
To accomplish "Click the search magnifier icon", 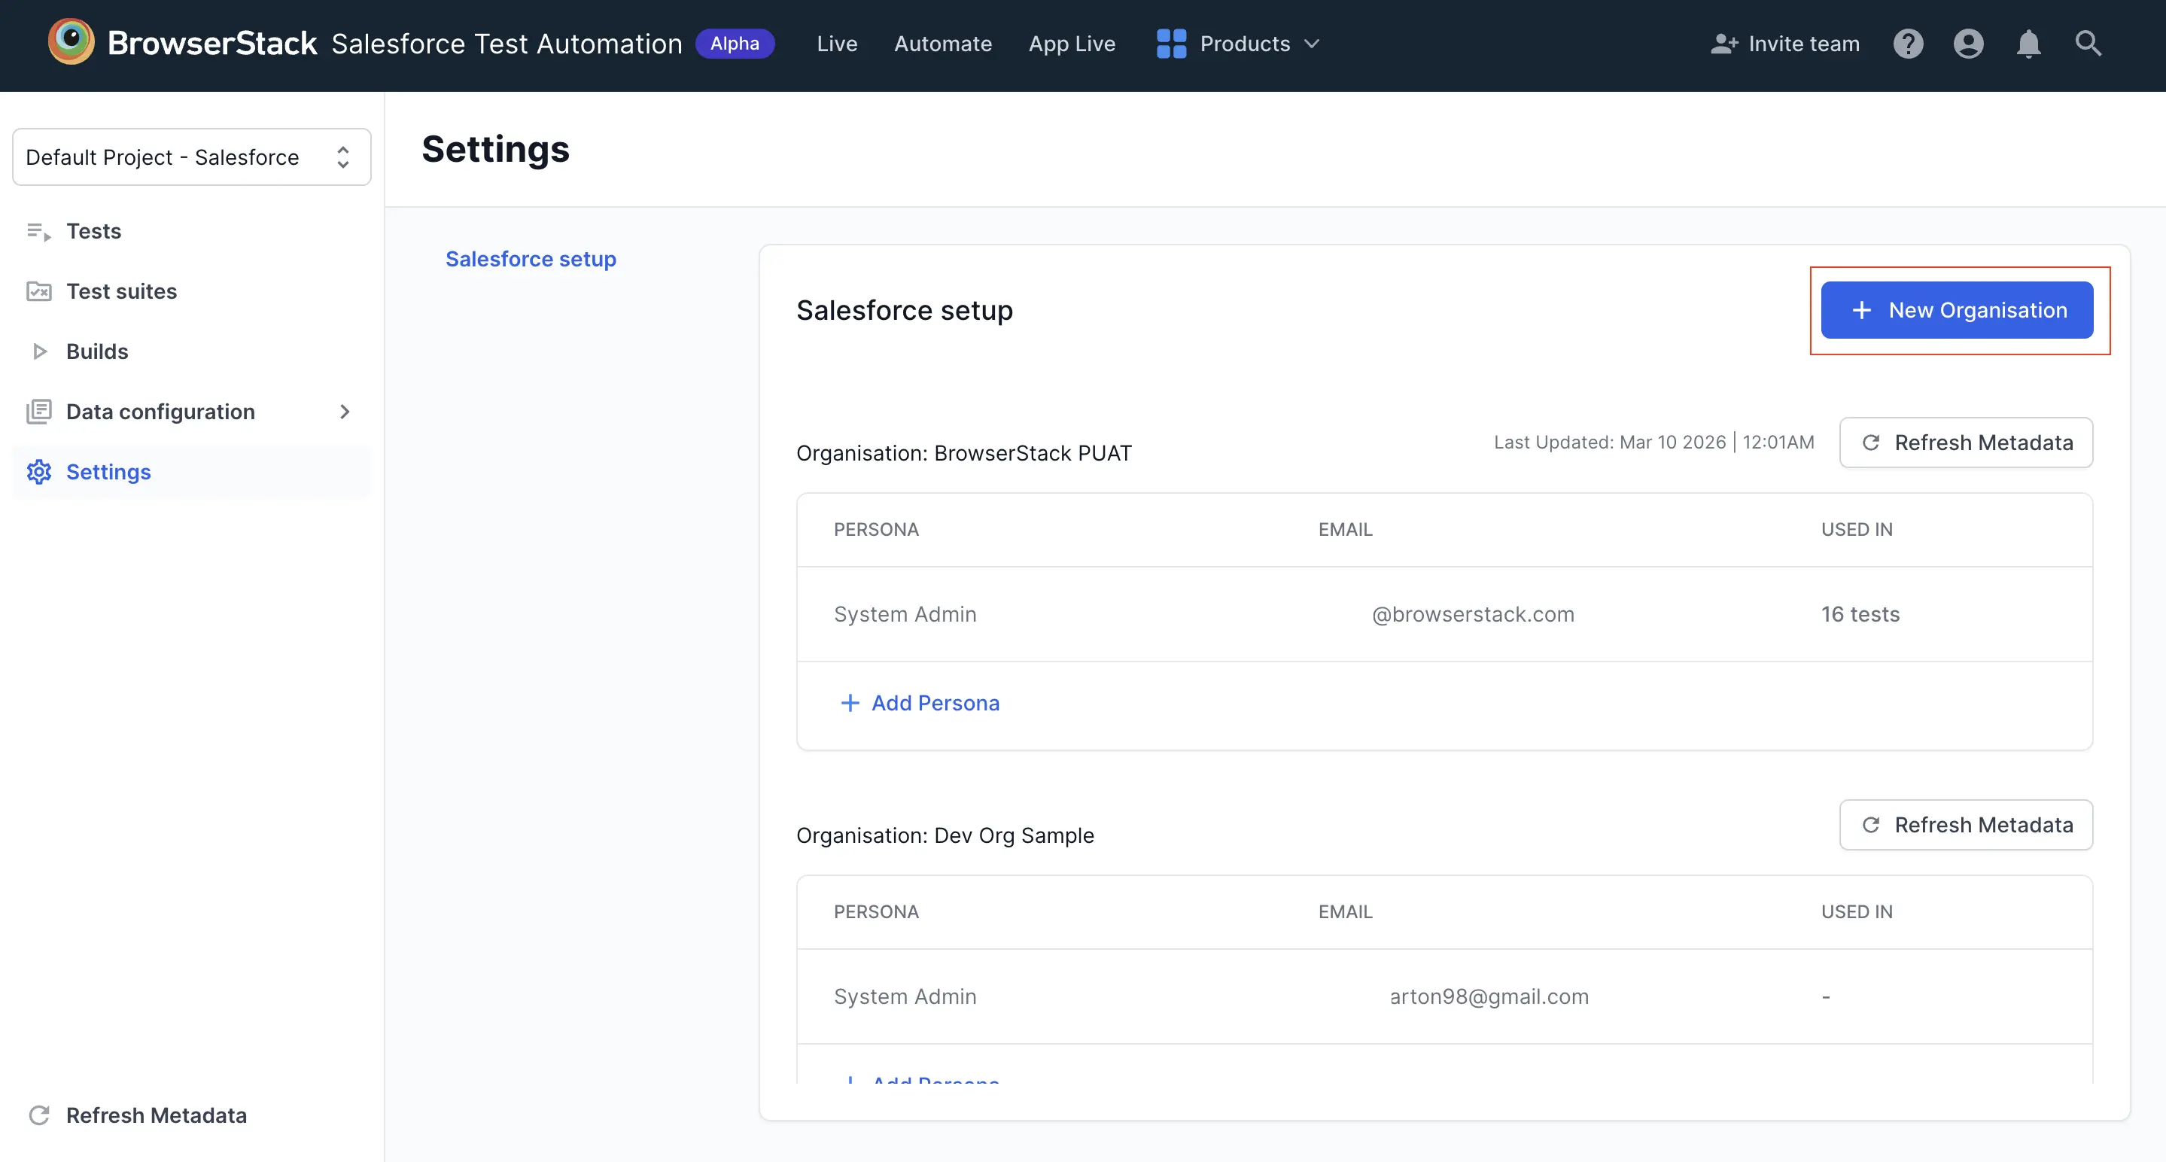I will point(2088,43).
